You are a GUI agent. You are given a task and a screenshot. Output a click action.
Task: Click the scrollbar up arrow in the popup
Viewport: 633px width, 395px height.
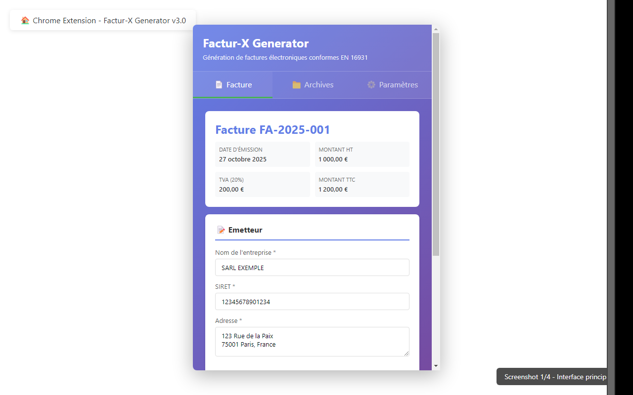(436, 29)
